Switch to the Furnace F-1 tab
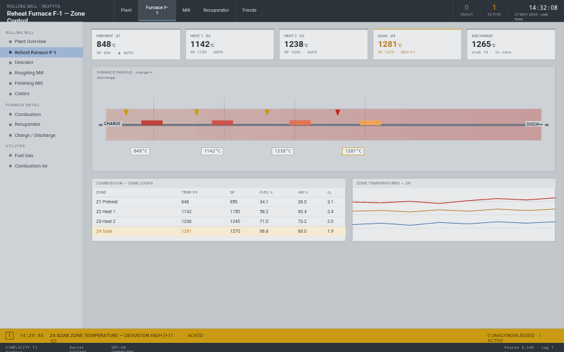The image size is (564, 352). [157, 10]
